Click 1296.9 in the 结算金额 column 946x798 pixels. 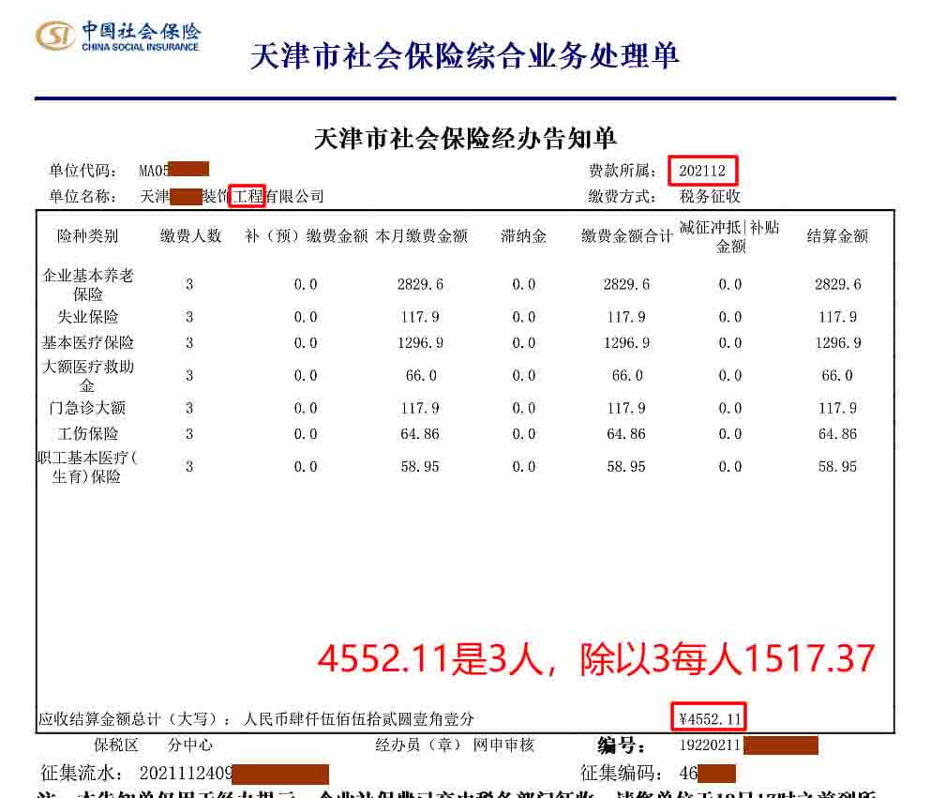coord(838,343)
